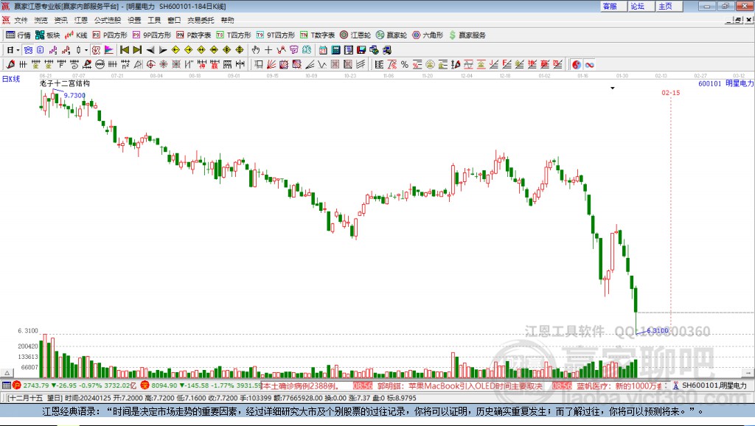Click the 沪 index 2743.79 status entry
The image size is (755, 426).
pos(75,385)
